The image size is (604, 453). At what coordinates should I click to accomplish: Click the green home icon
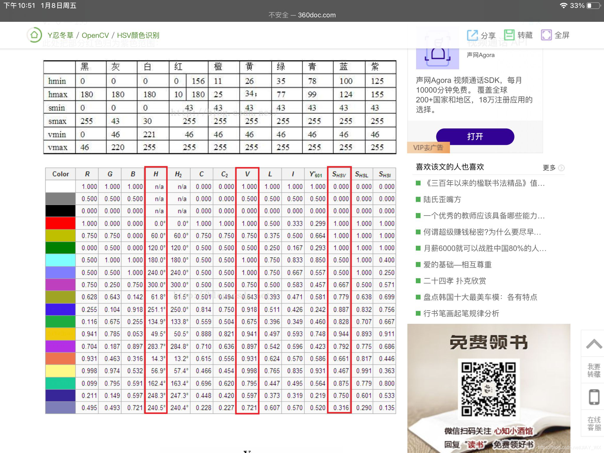[x=34, y=35]
